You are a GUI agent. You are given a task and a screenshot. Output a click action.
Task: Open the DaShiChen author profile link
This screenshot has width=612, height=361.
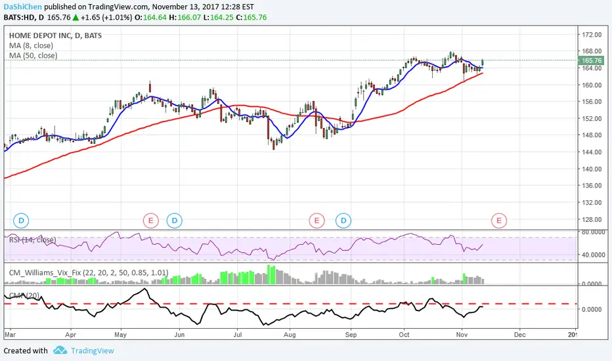pyautogui.click(x=22, y=7)
